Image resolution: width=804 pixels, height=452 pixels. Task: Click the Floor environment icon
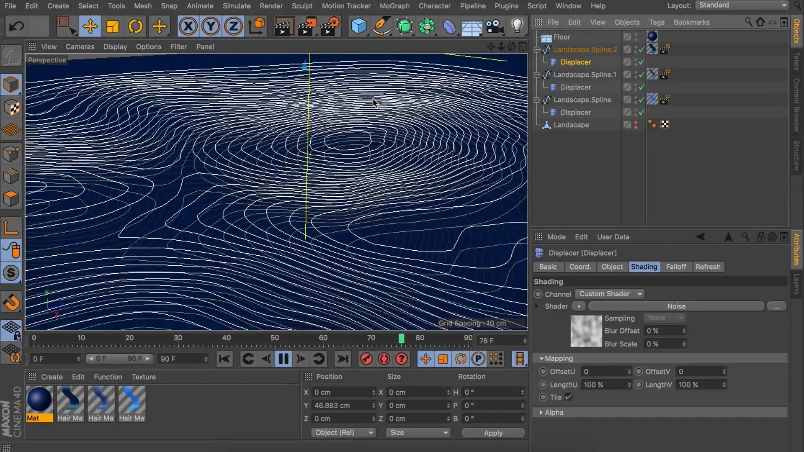tap(472, 27)
